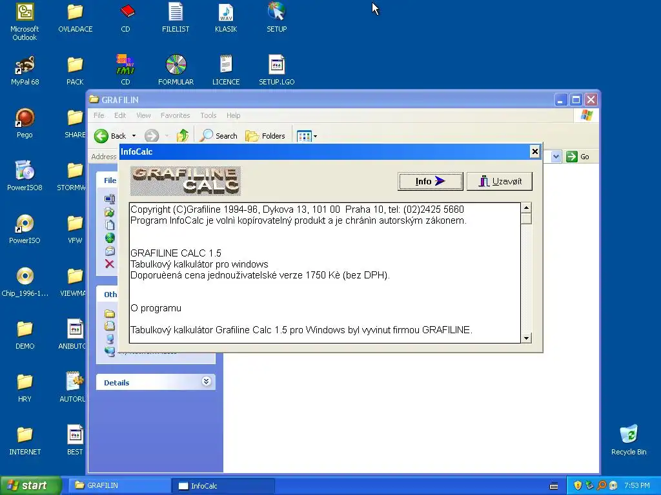Click the Uzavøít button in InfoCalc

tap(500, 181)
